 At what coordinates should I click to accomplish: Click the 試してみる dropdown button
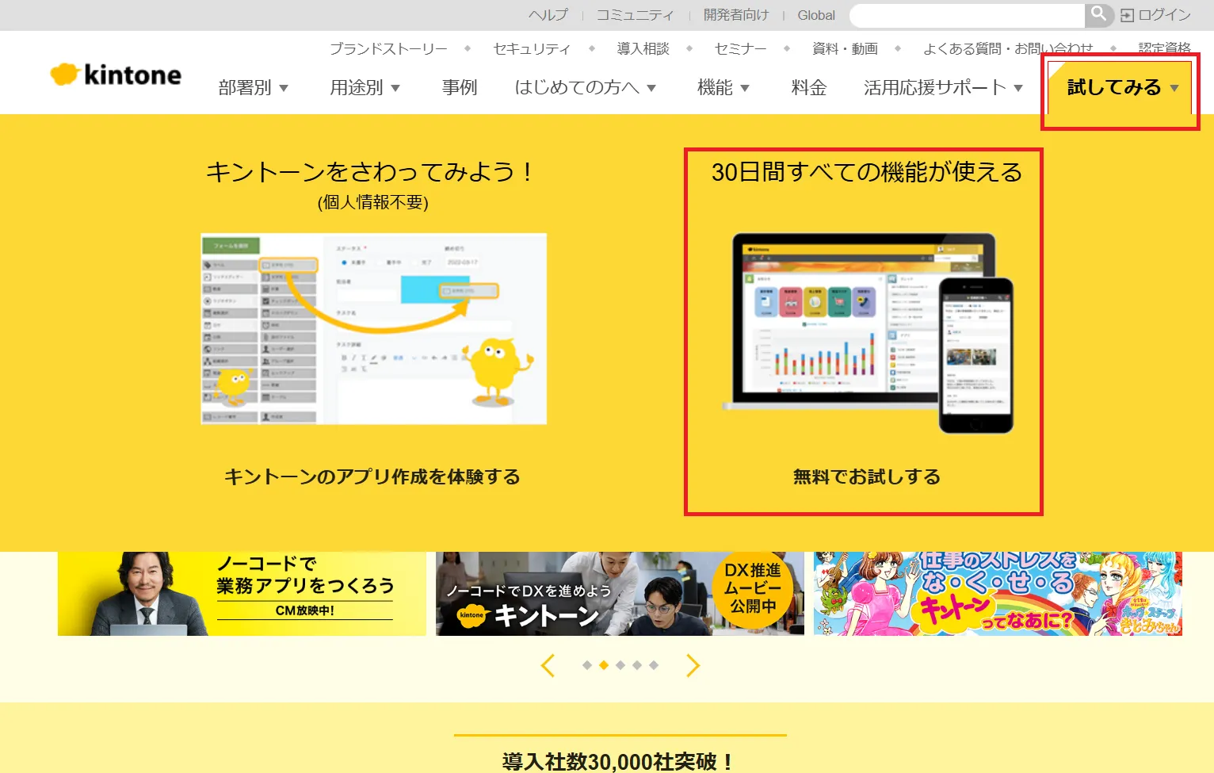1120,88
